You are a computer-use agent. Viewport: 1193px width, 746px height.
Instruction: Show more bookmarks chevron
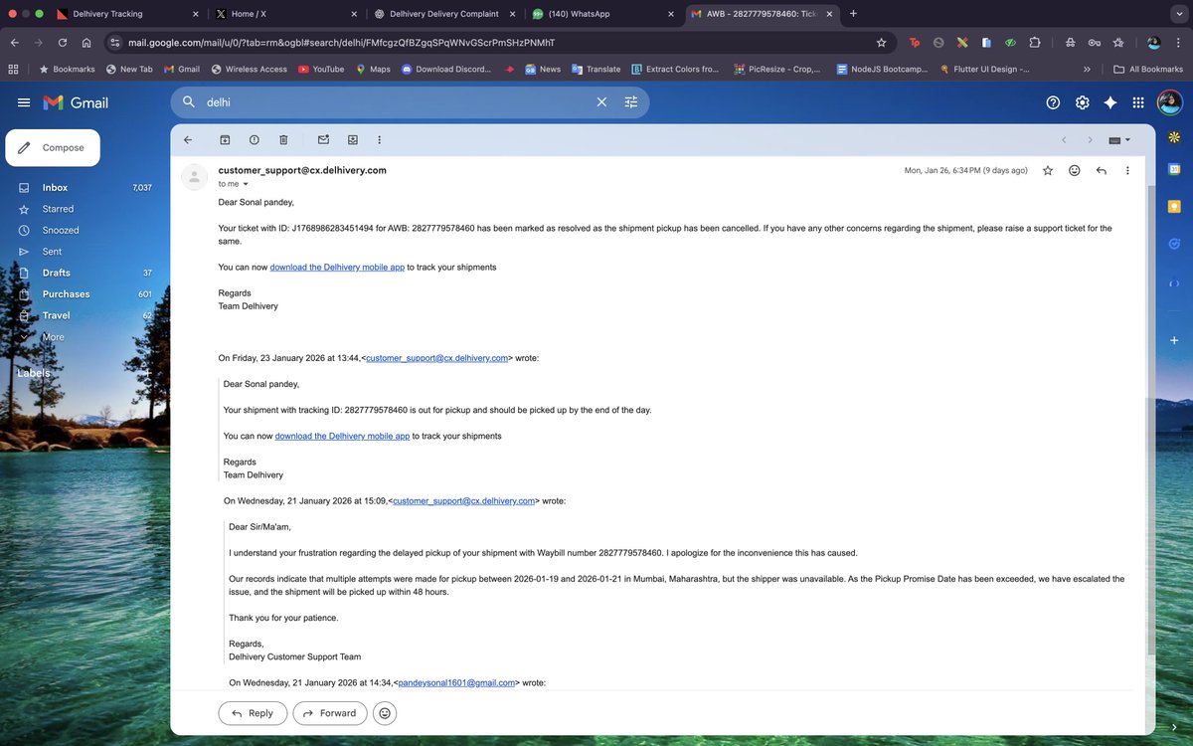pos(1087,69)
